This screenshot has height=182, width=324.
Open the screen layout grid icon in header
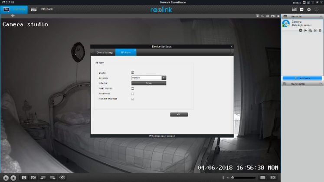294,10
